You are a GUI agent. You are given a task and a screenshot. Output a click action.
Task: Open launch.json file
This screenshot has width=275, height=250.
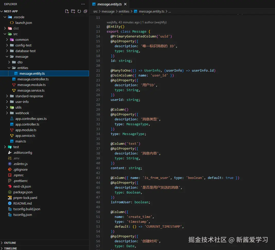point(23,23)
